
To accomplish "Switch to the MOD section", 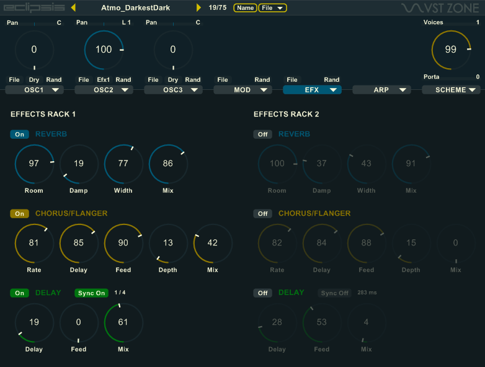I will [242, 90].
